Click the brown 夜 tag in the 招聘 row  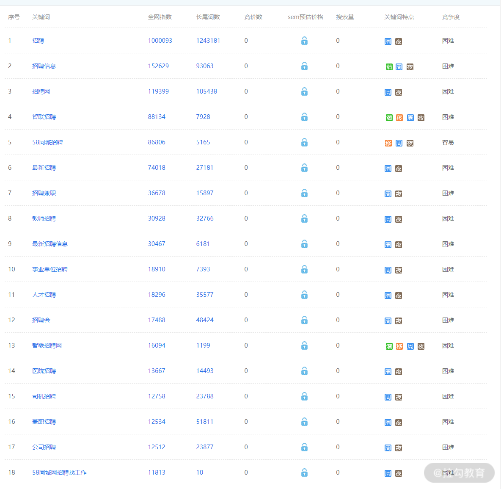(x=399, y=41)
